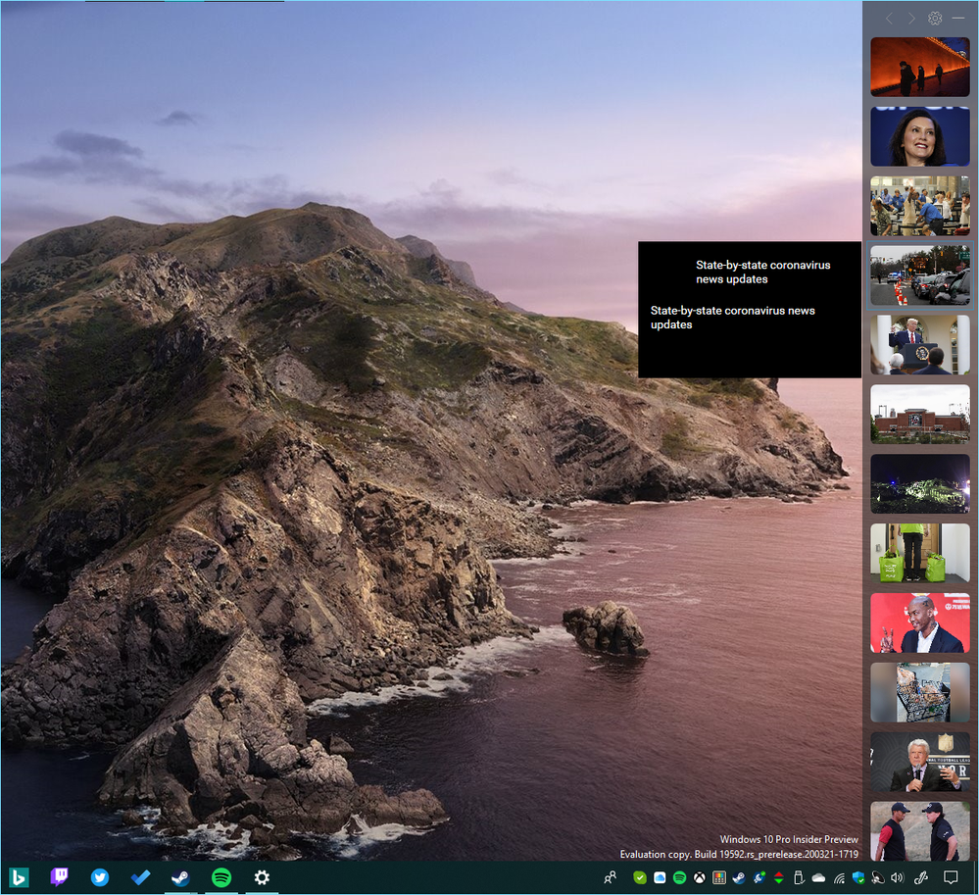Click the volume speaker tray icon

897,878
